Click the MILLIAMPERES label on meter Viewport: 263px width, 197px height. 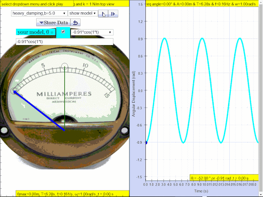(64, 94)
